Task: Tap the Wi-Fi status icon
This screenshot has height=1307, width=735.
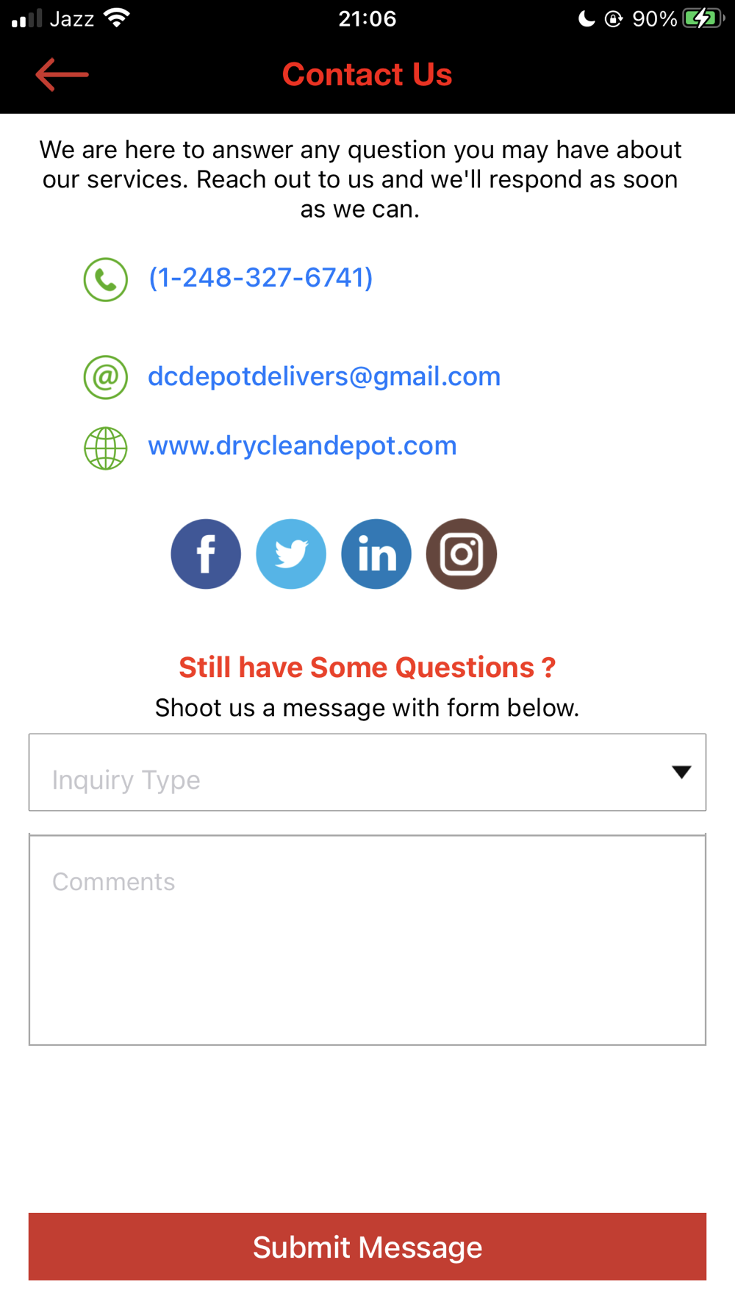Action: click(x=117, y=18)
